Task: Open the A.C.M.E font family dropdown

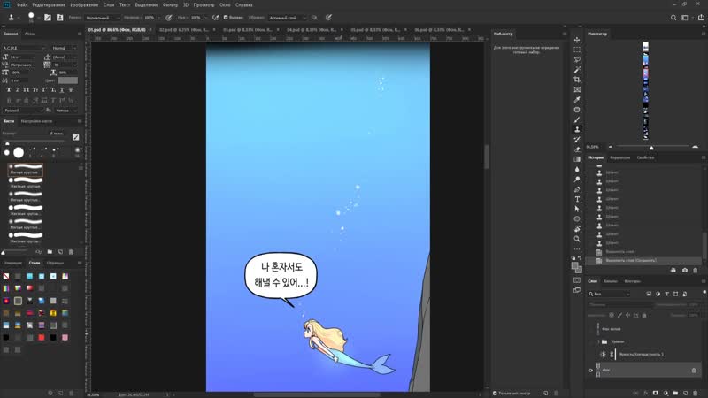Action: pos(24,48)
